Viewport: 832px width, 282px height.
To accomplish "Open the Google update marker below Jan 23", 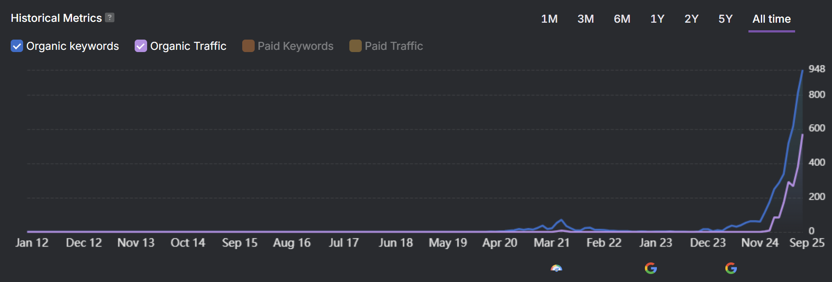I will point(651,268).
